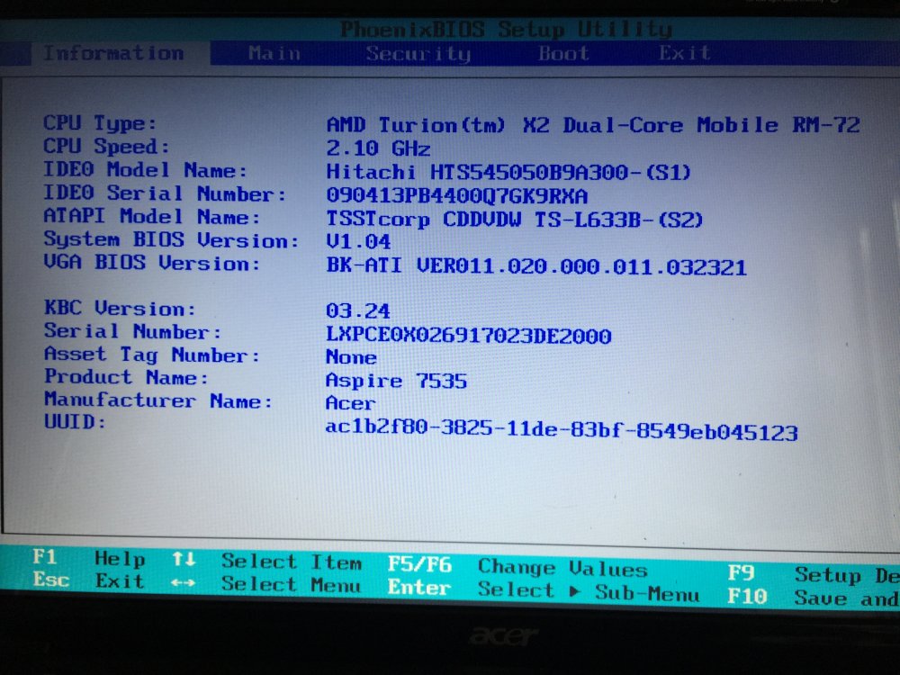Viewport: 900px width, 675px height.
Task: Click the Exit legend in footer
Action: pos(120,580)
